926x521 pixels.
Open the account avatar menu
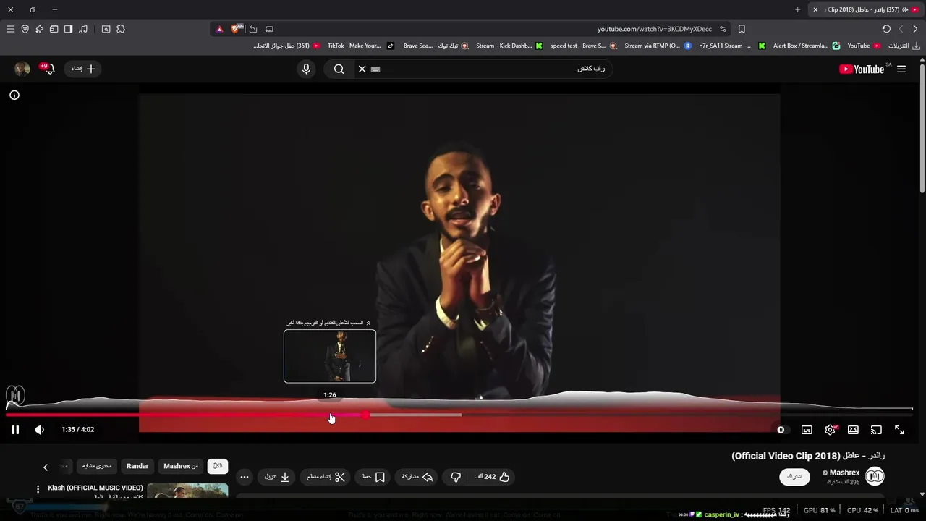click(22, 69)
